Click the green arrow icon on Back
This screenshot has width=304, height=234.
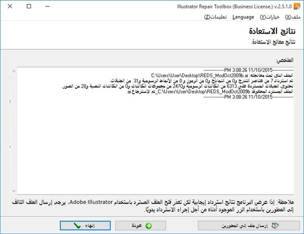149,226
